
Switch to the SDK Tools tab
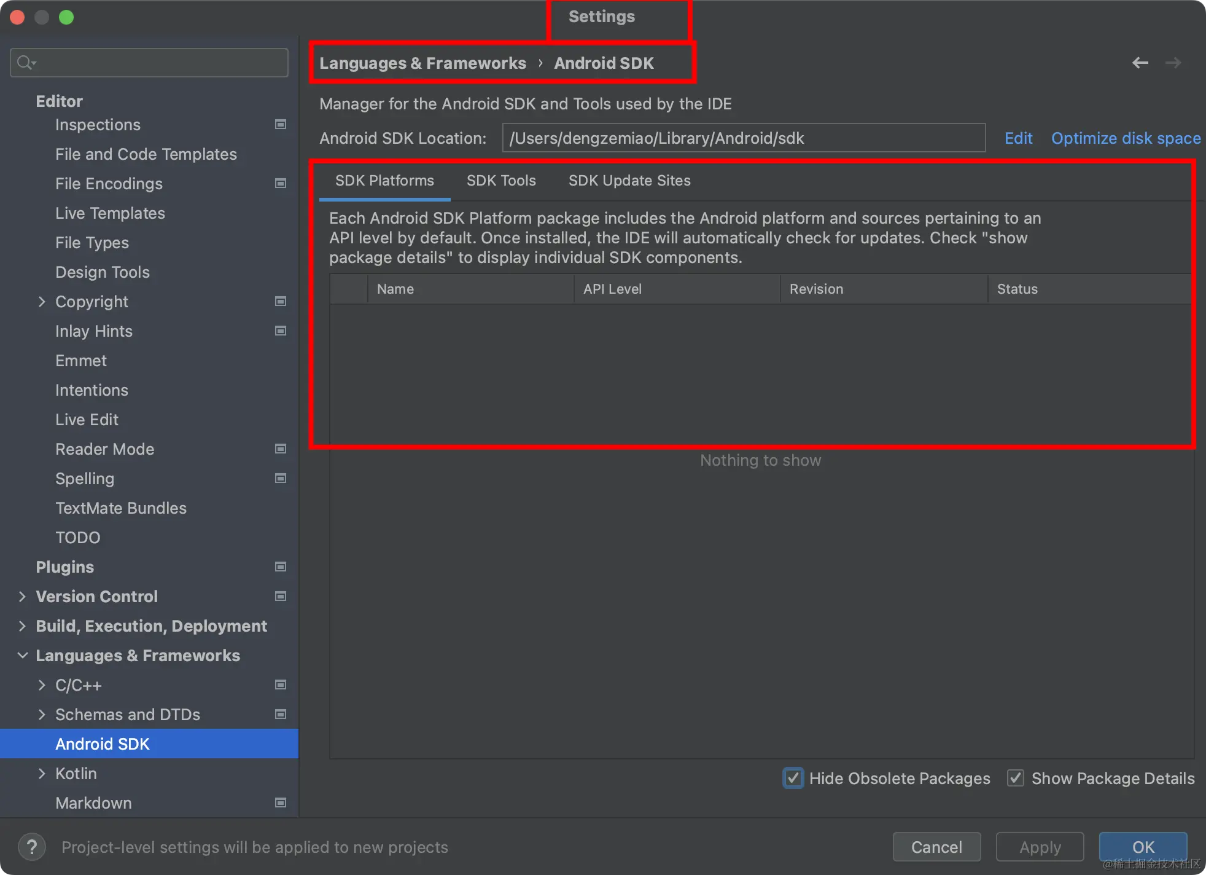click(x=501, y=181)
